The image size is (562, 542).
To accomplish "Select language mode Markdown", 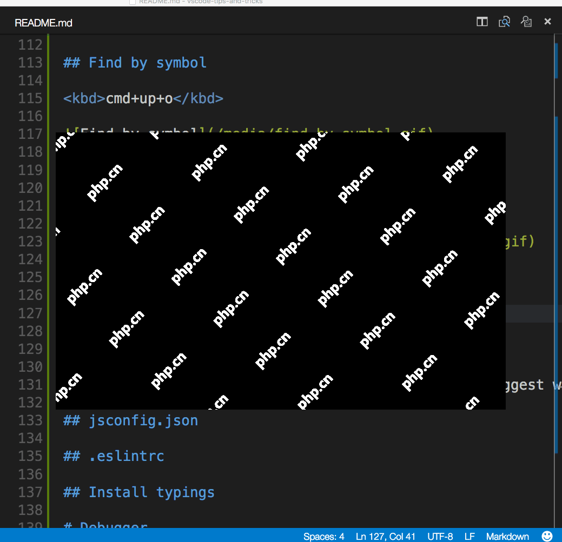I will click(x=507, y=536).
